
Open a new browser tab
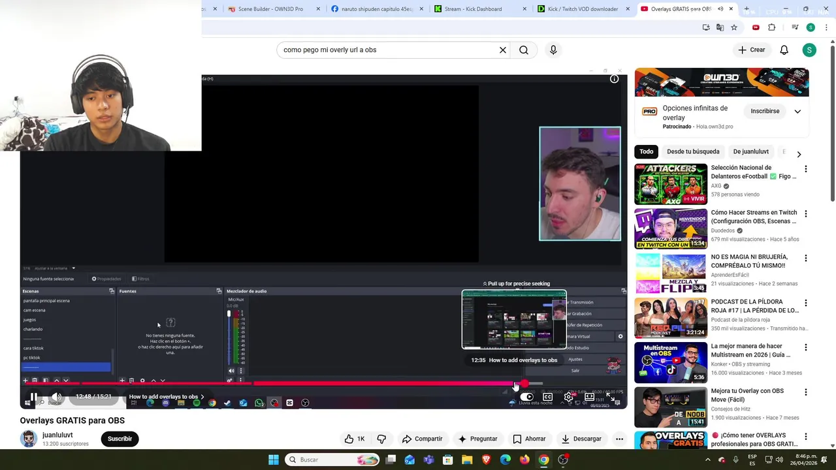point(747,9)
